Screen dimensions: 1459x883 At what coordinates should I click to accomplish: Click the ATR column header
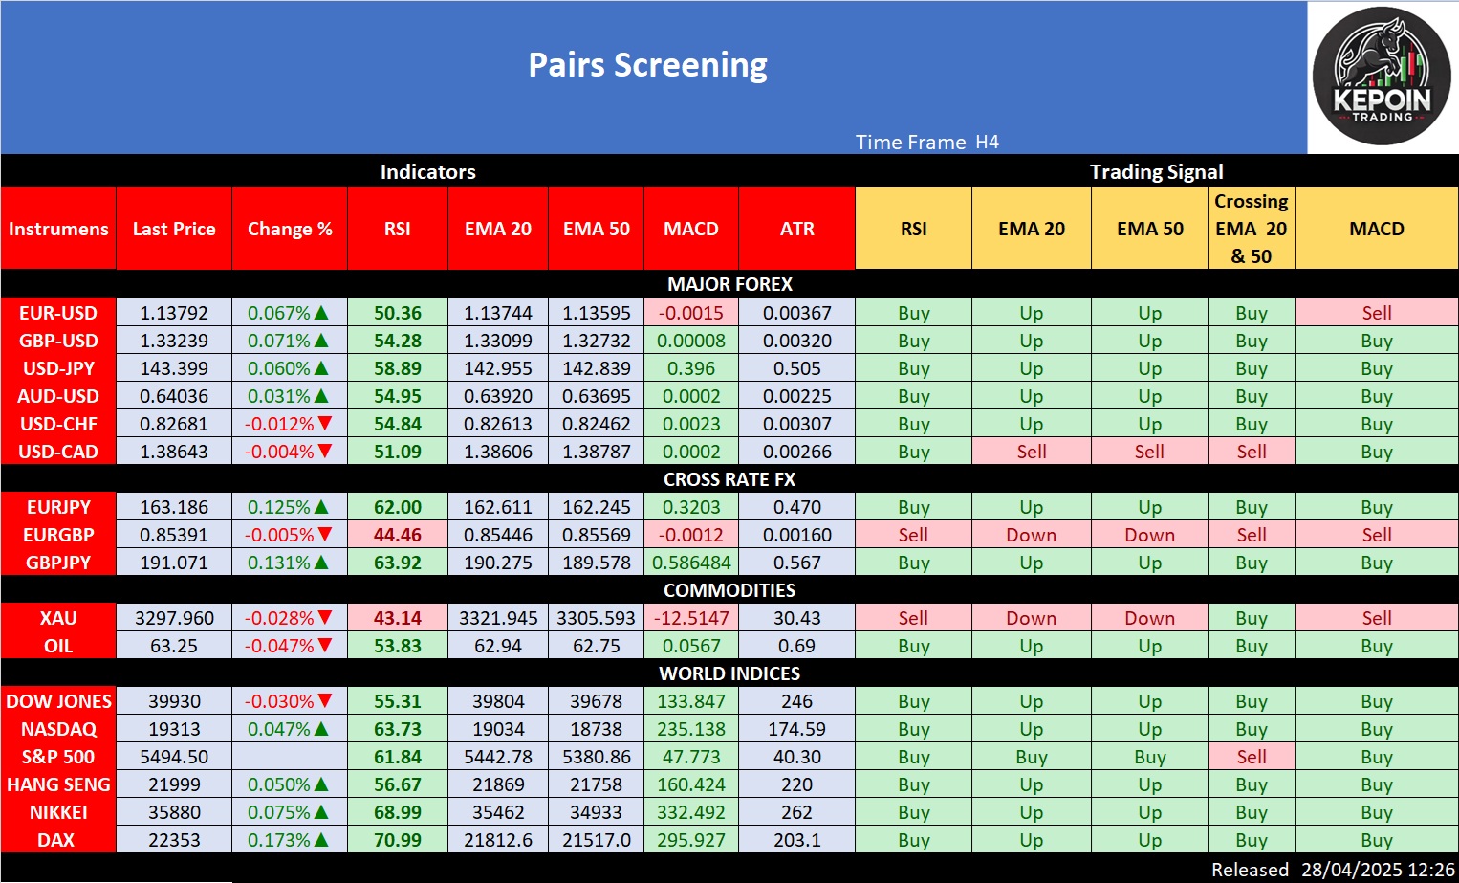click(796, 229)
